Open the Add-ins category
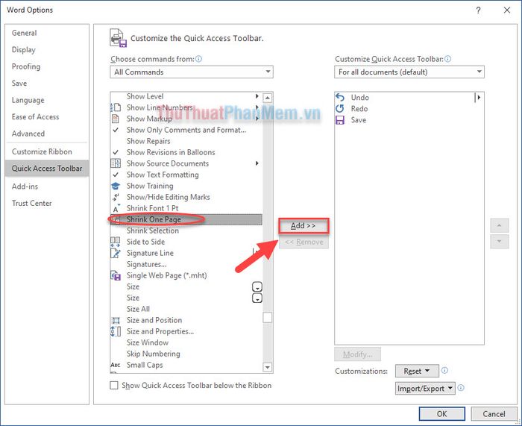522x426 pixels. [25, 187]
